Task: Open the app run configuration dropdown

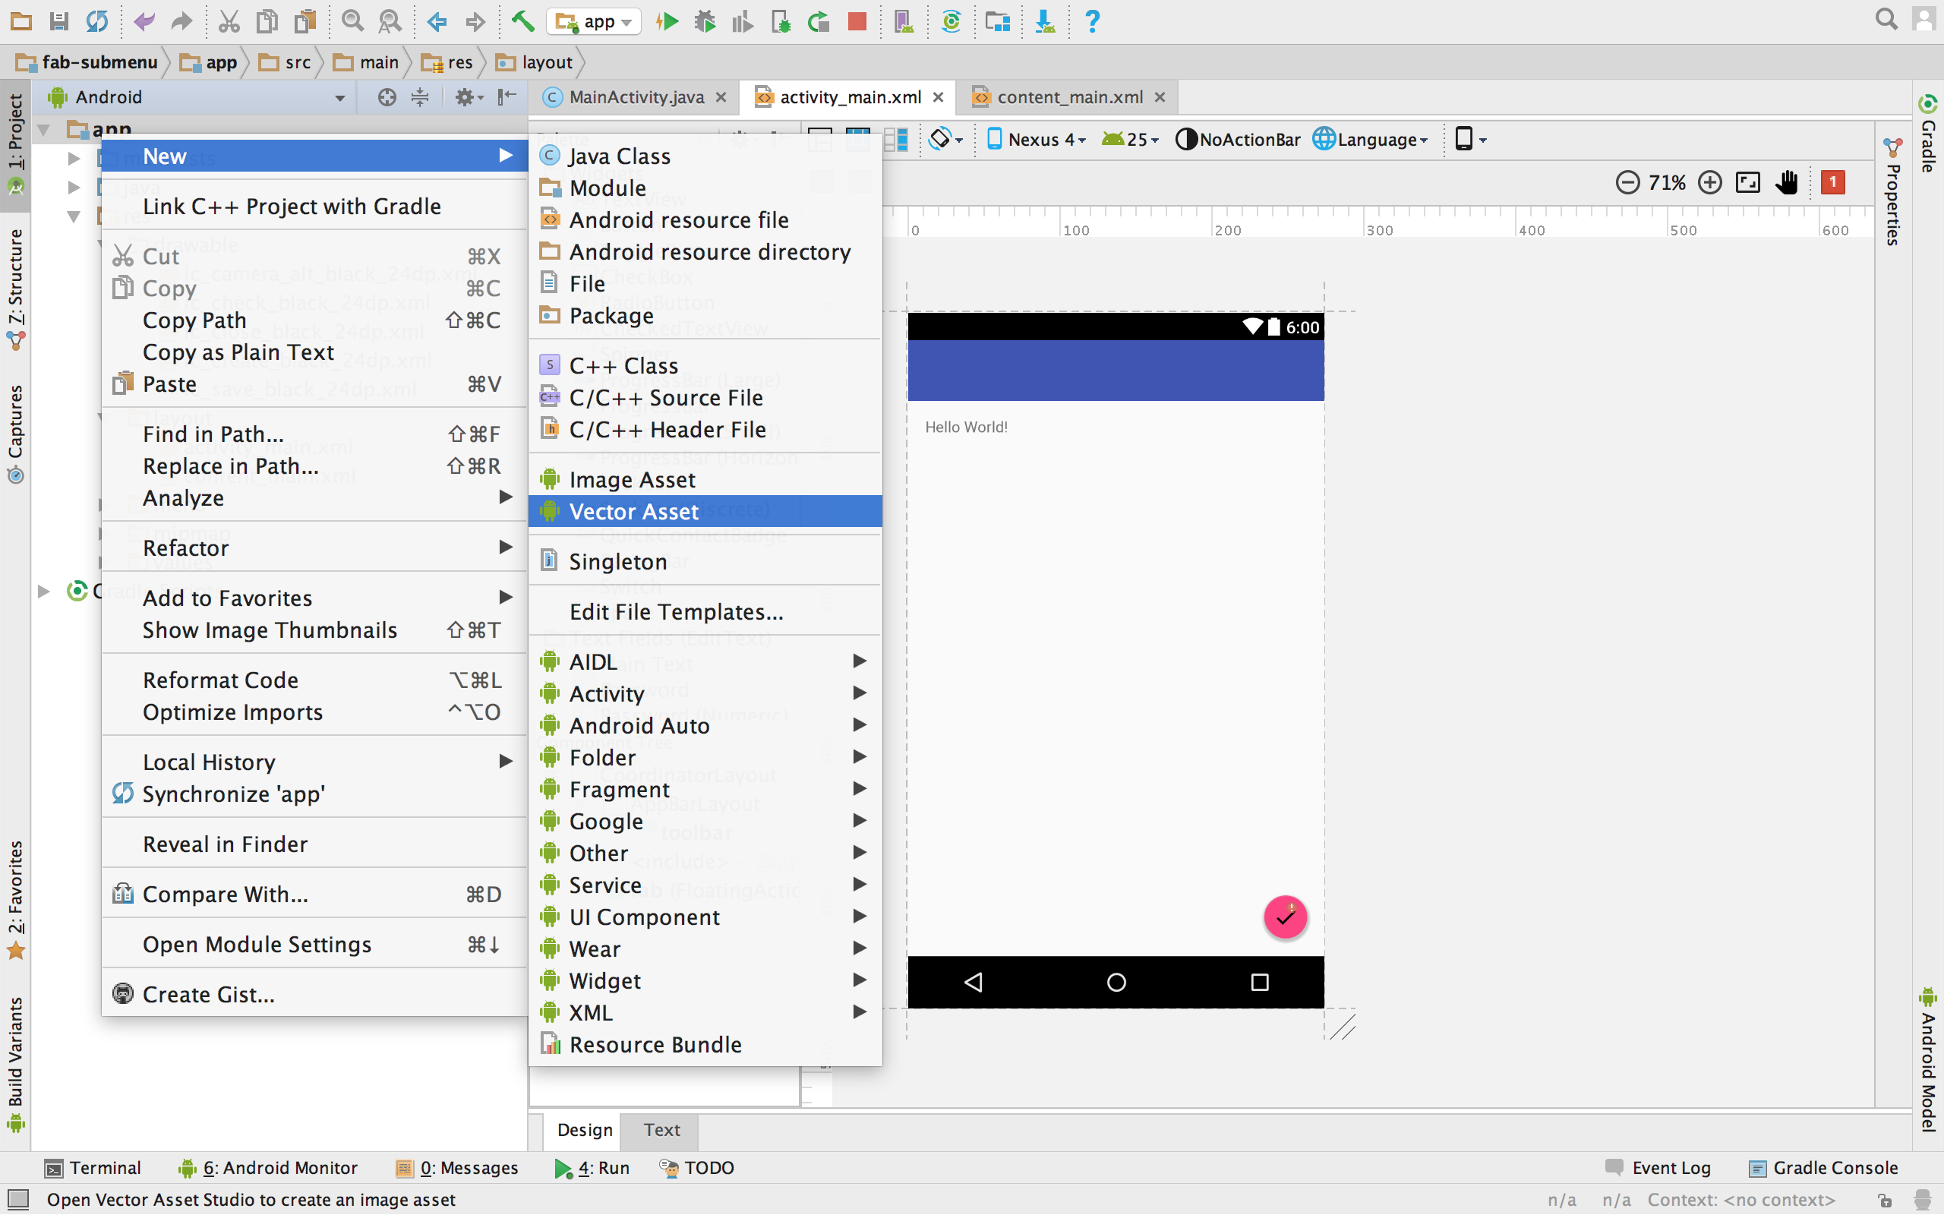Action: [x=595, y=22]
